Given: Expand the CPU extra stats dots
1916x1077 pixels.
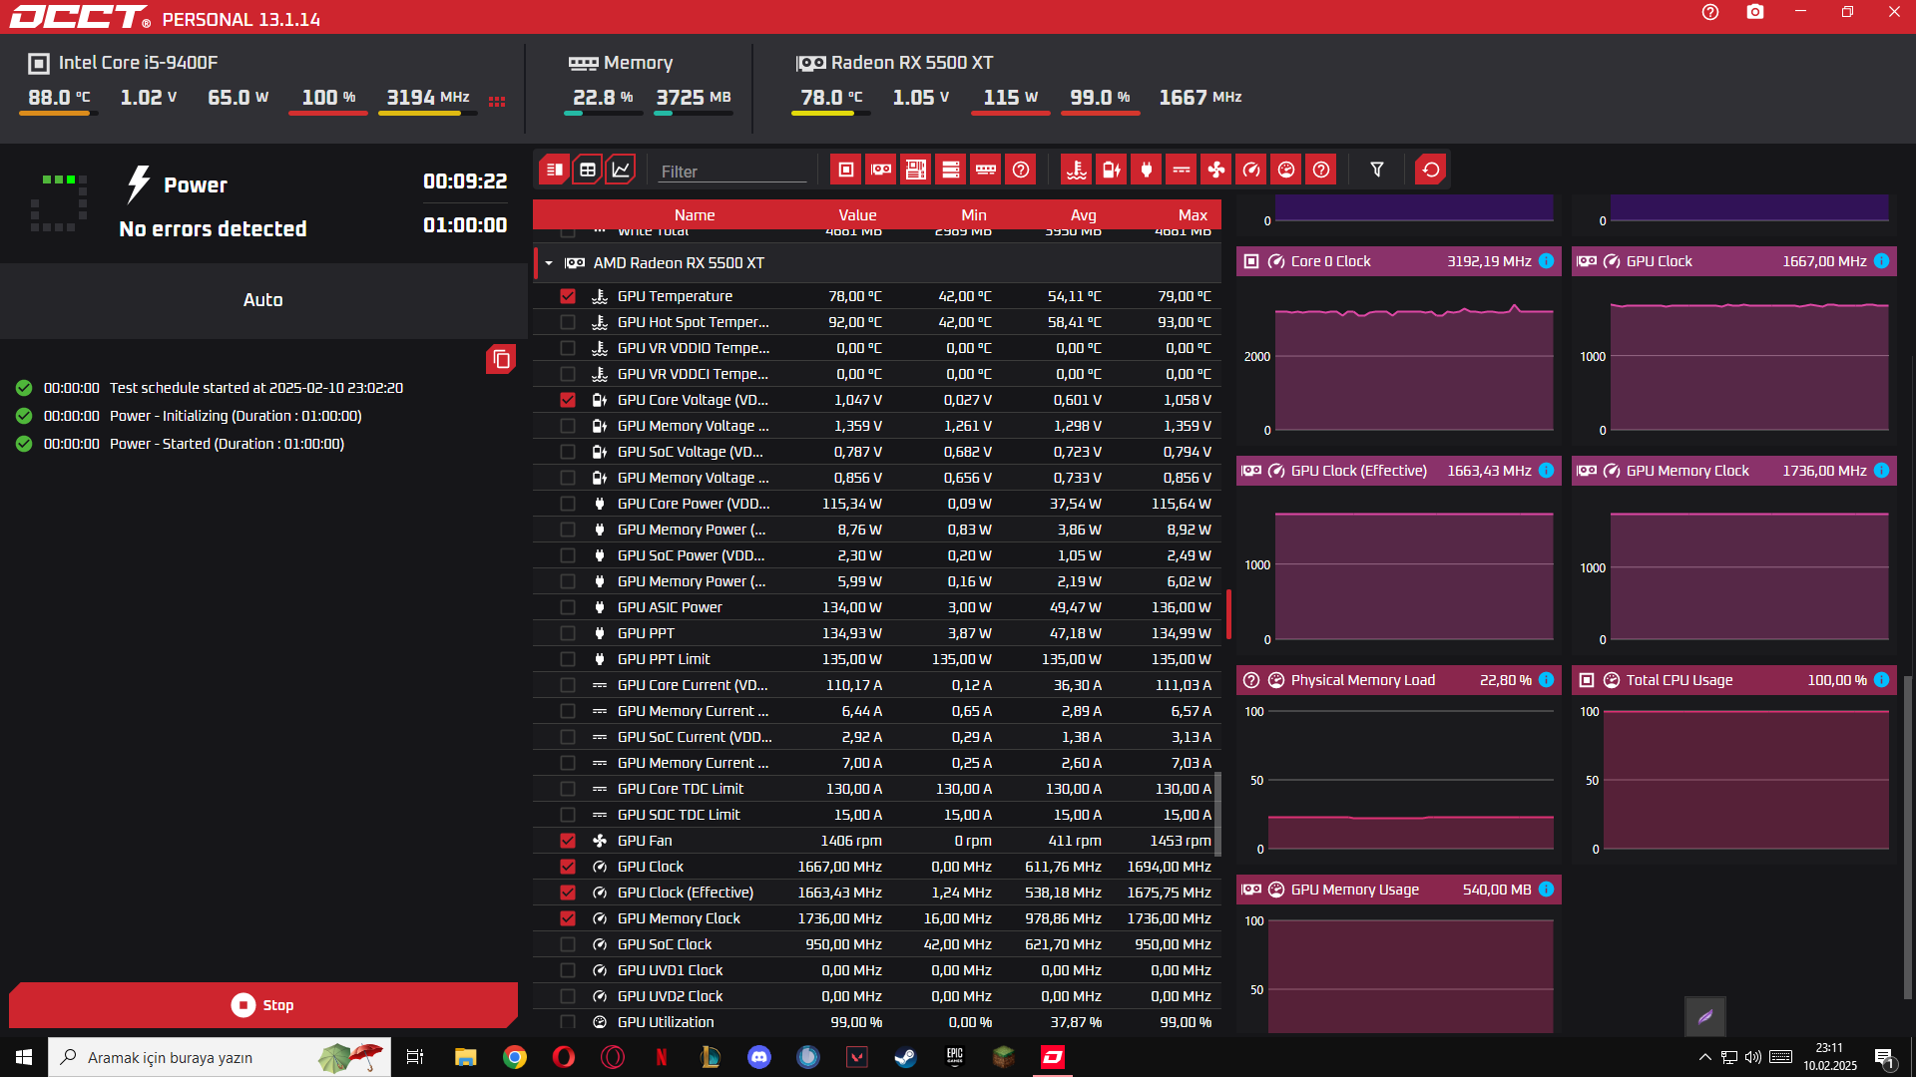Looking at the screenshot, I should click(497, 101).
